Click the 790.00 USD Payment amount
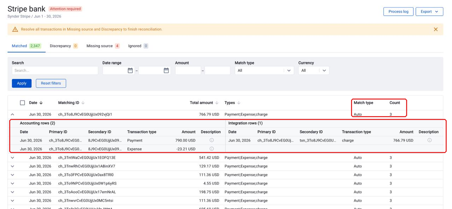452x209 pixels. [186, 140]
